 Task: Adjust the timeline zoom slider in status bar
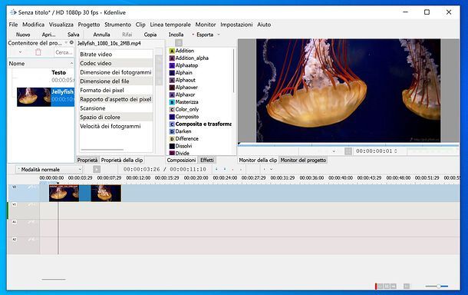point(437,287)
